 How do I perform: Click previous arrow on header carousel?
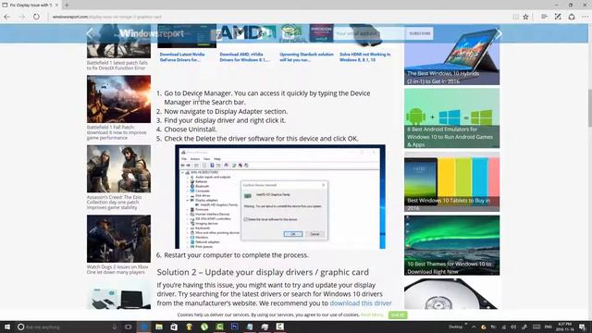(90, 33)
